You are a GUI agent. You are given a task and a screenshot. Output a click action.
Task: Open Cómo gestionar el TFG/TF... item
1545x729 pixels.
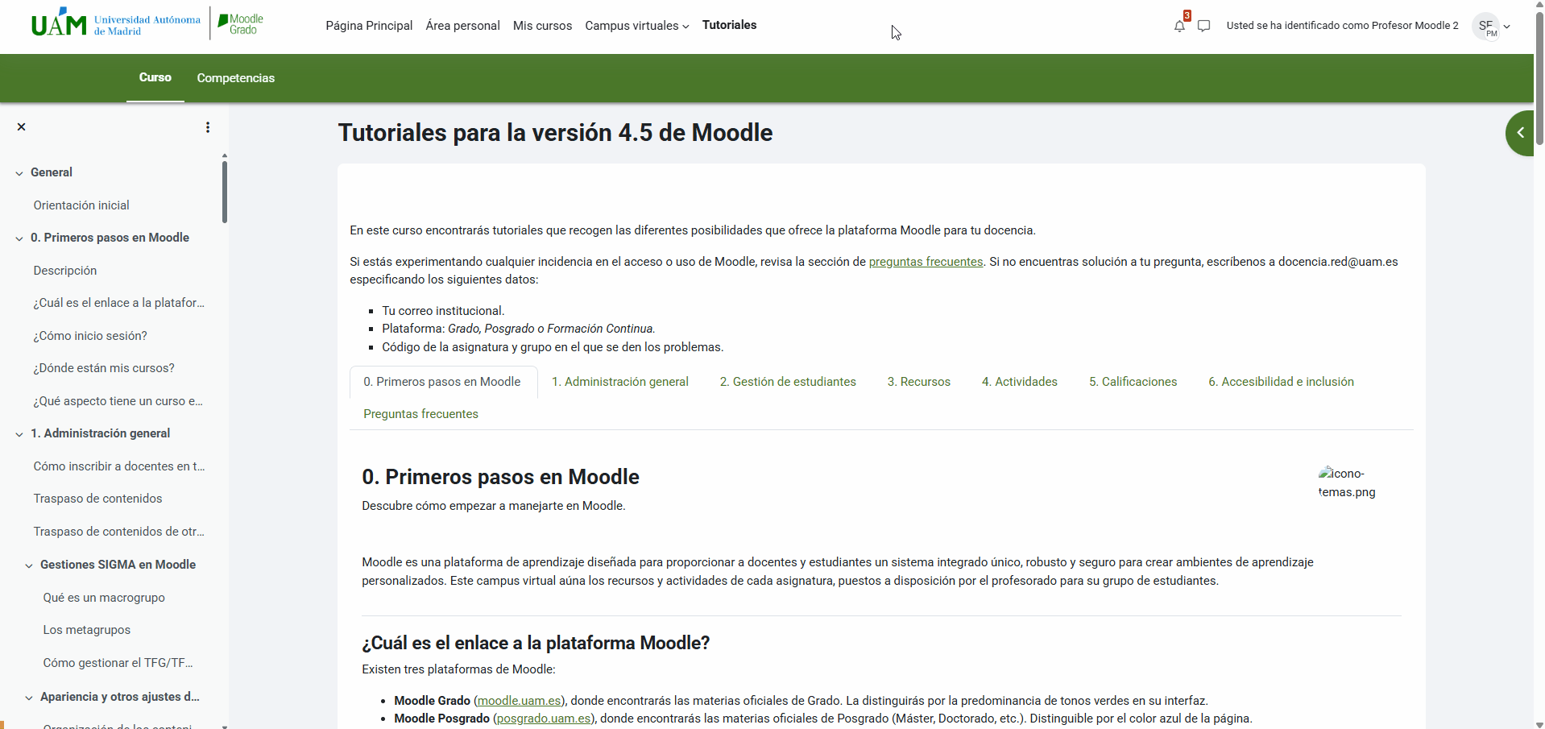(118, 663)
